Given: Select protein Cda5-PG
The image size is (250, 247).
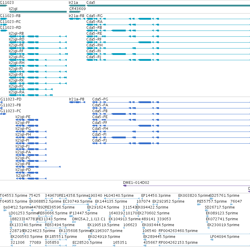Looking at the screenshot, I should pyautogui.click(x=171, y=102).
